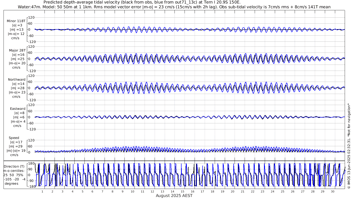This screenshot has width=352, height=201.
Task: Click the '|m|-|o|= 19' value
Action: click(x=16, y=151)
